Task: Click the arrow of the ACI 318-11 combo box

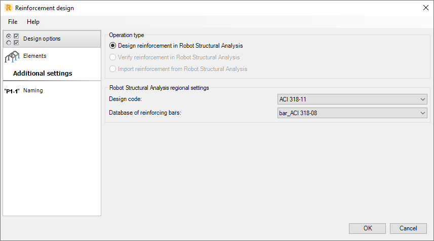Action: pos(423,99)
